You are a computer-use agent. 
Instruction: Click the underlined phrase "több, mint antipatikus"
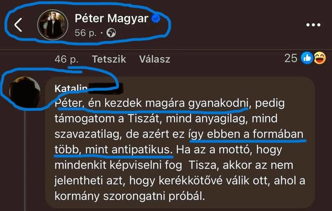pyautogui.click(x=113, y=150)
